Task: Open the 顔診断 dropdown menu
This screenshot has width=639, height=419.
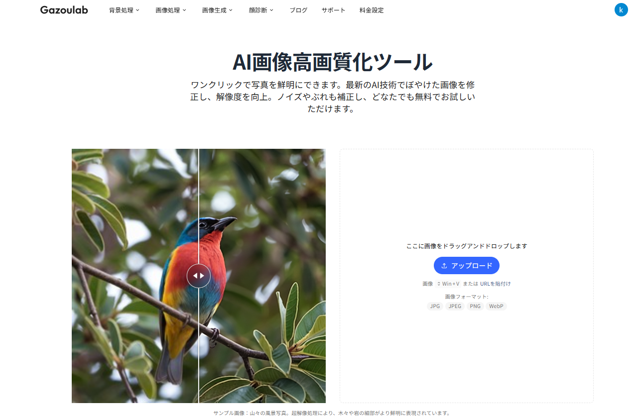Action: click(x=261, y=10)
